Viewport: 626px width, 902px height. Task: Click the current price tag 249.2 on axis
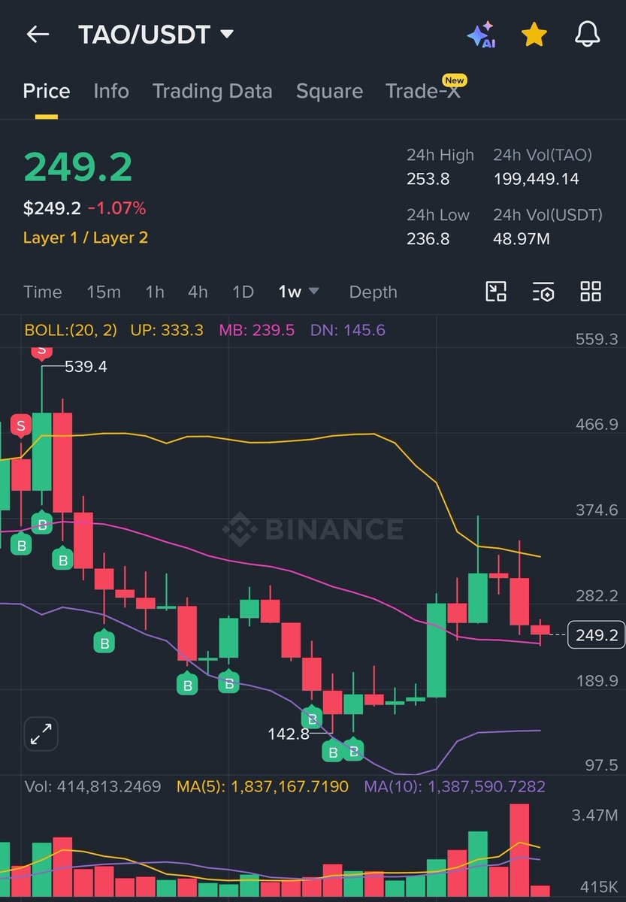(x=597, y=635)
